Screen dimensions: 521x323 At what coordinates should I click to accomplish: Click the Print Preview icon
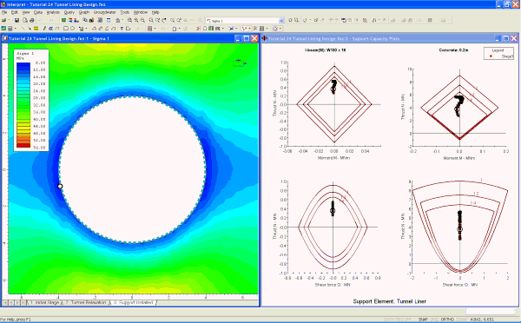25,20
